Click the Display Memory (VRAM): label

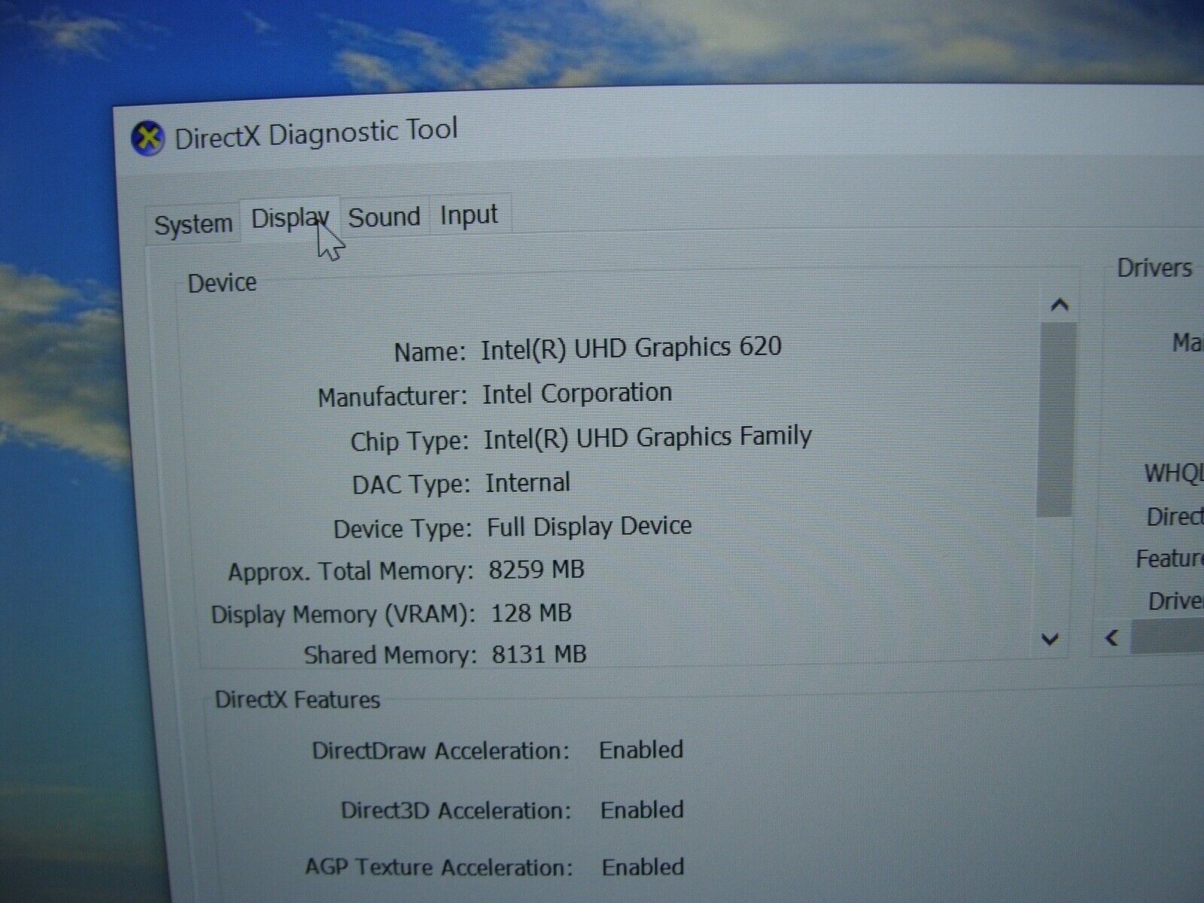point(343,615)
